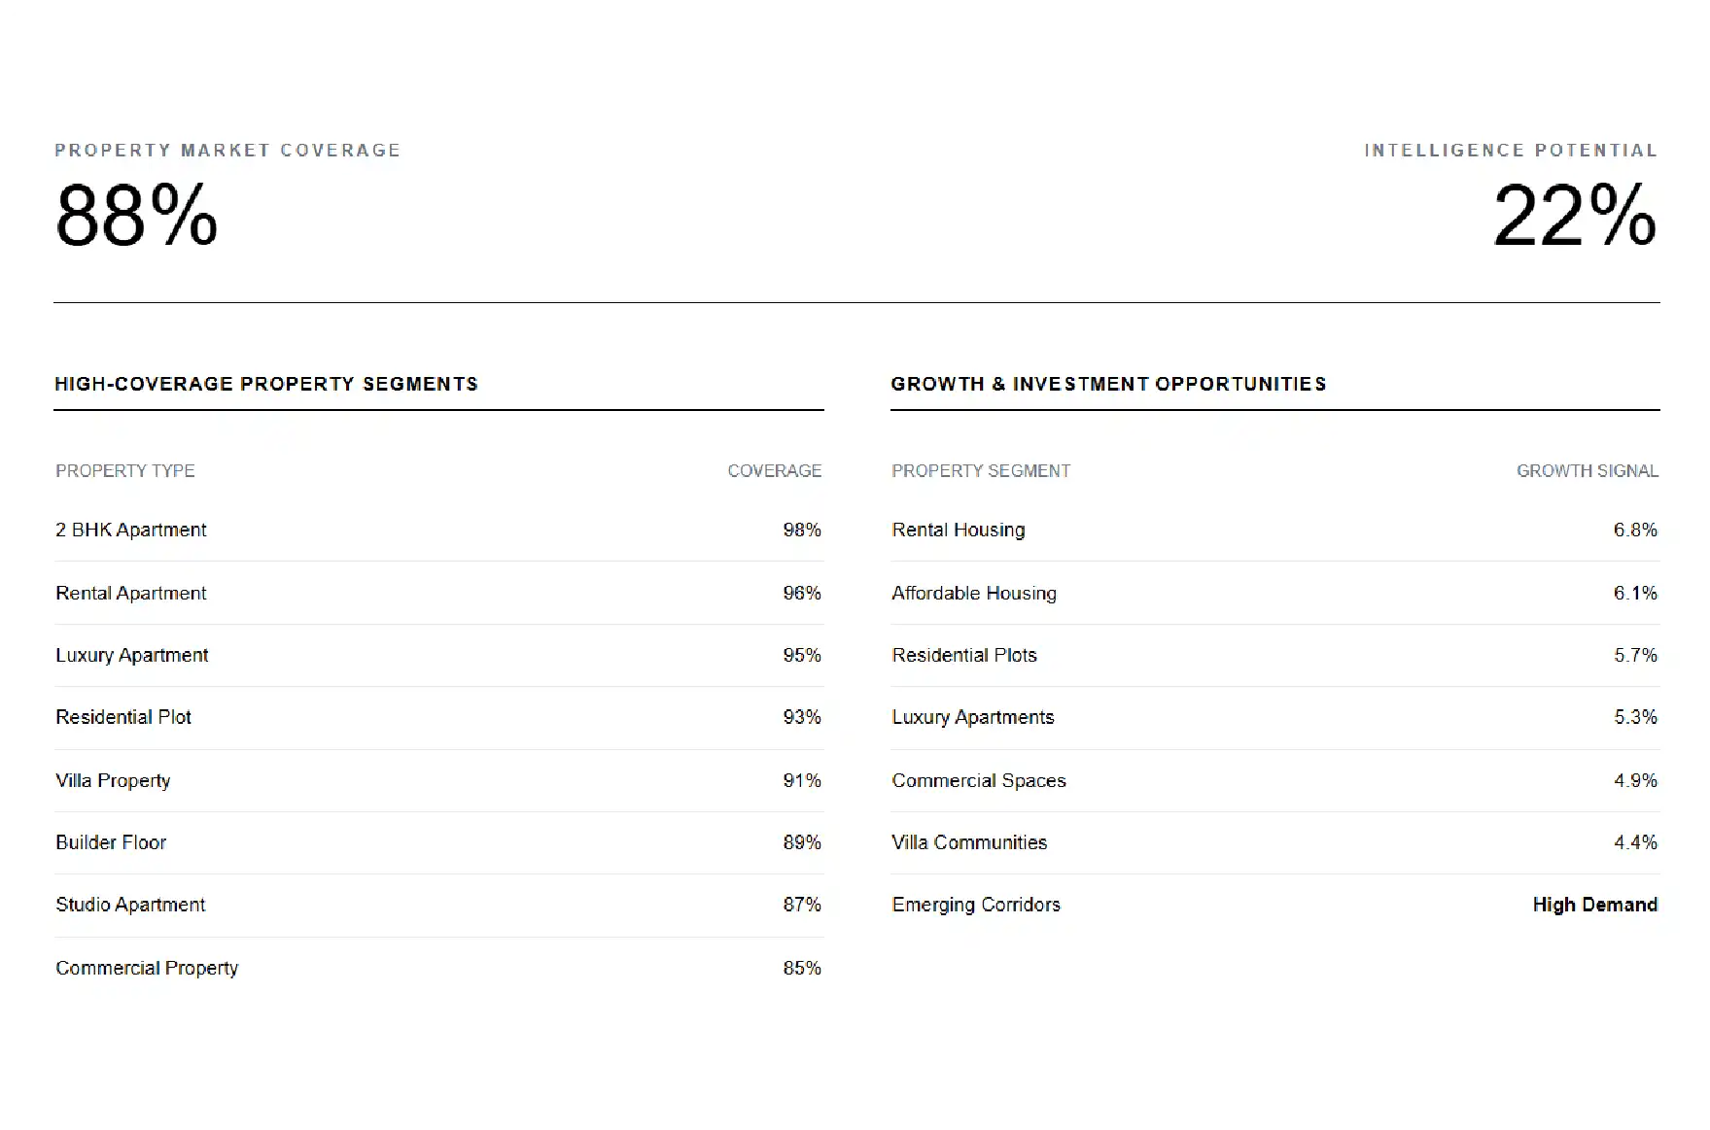Open the Luxury Apartment entry
This screenshot has height=1130, width=1710.
[438, 655]
